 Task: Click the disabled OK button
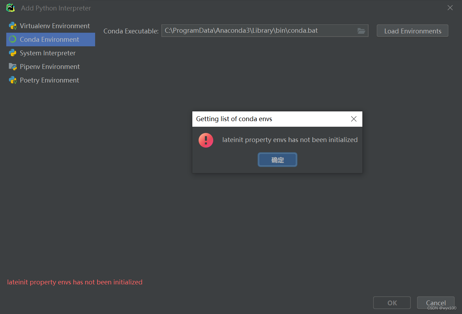[x=392, y=303]
